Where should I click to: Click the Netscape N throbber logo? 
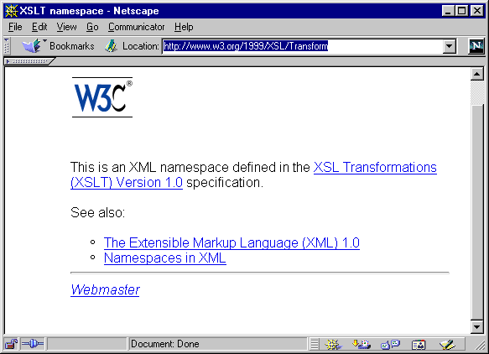(476, 46)
